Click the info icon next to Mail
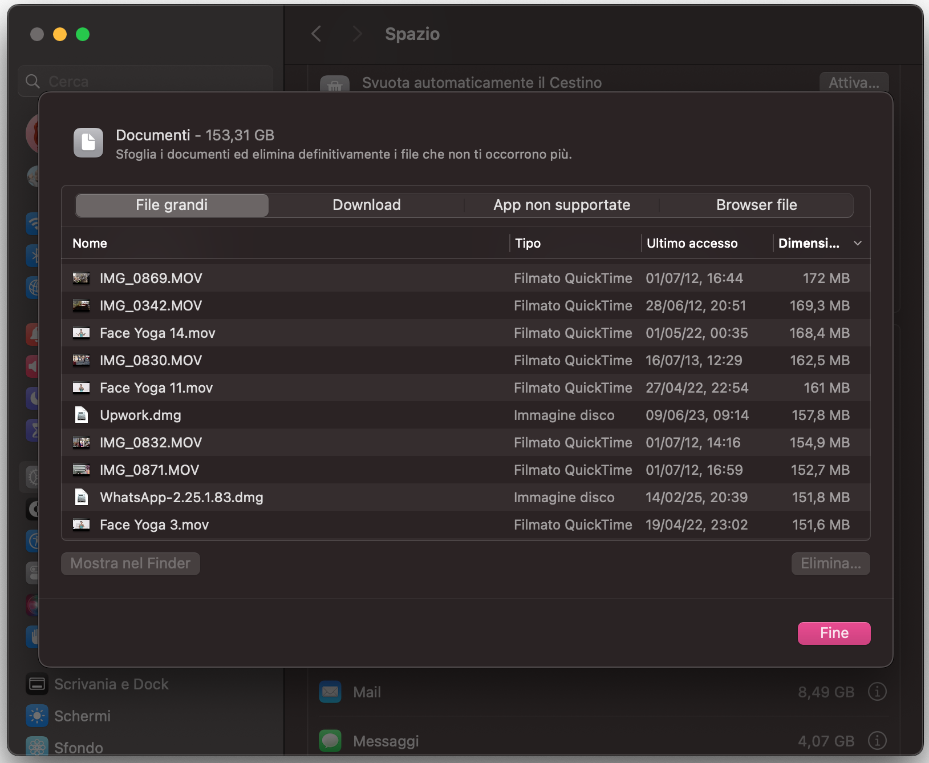The image size is (929, 763). coord(877,692)
